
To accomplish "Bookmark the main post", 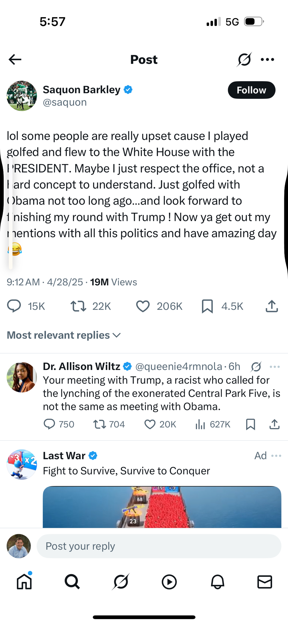I will (207, 306).
